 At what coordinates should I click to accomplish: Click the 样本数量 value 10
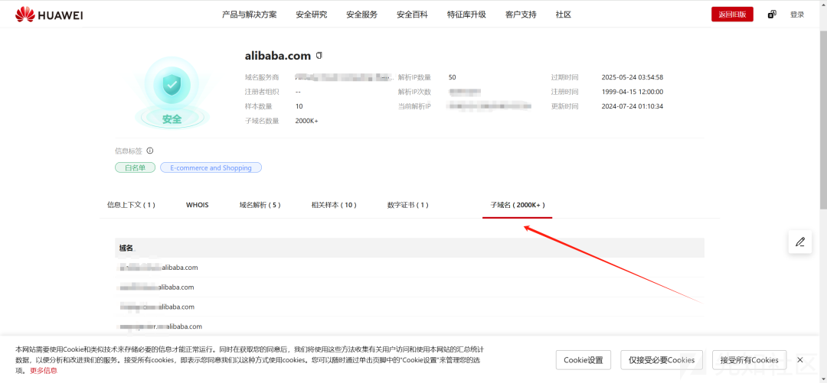pos(299,106)
